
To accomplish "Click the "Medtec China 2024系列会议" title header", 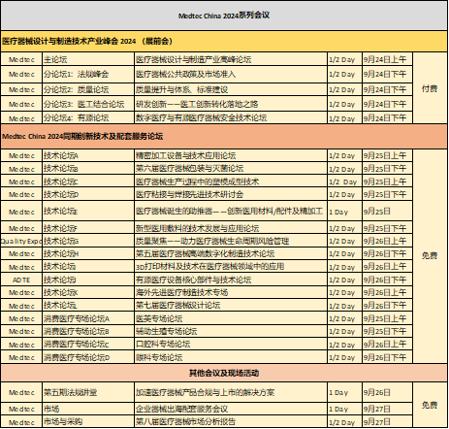I will 224,16.
